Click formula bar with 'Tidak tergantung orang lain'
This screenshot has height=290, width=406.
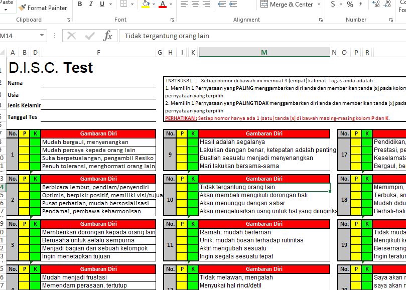point(262,36)
